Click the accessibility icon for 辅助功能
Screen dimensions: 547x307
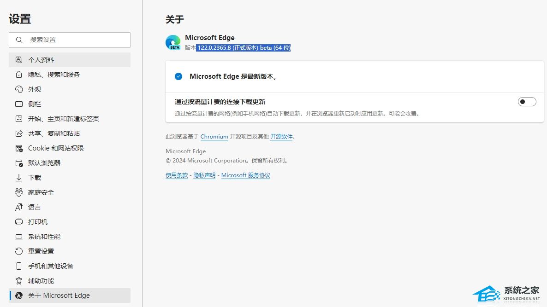coord(19,281)
